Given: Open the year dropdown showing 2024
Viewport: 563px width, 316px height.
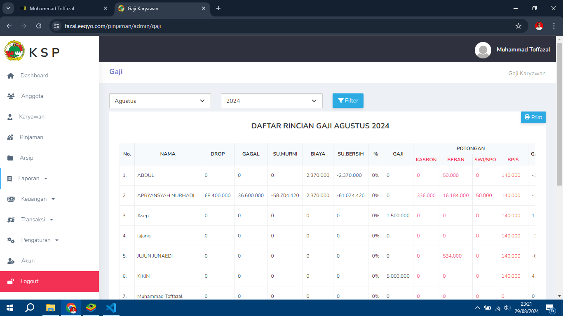Looking at the screenshot, I should (x=272, y=101).
